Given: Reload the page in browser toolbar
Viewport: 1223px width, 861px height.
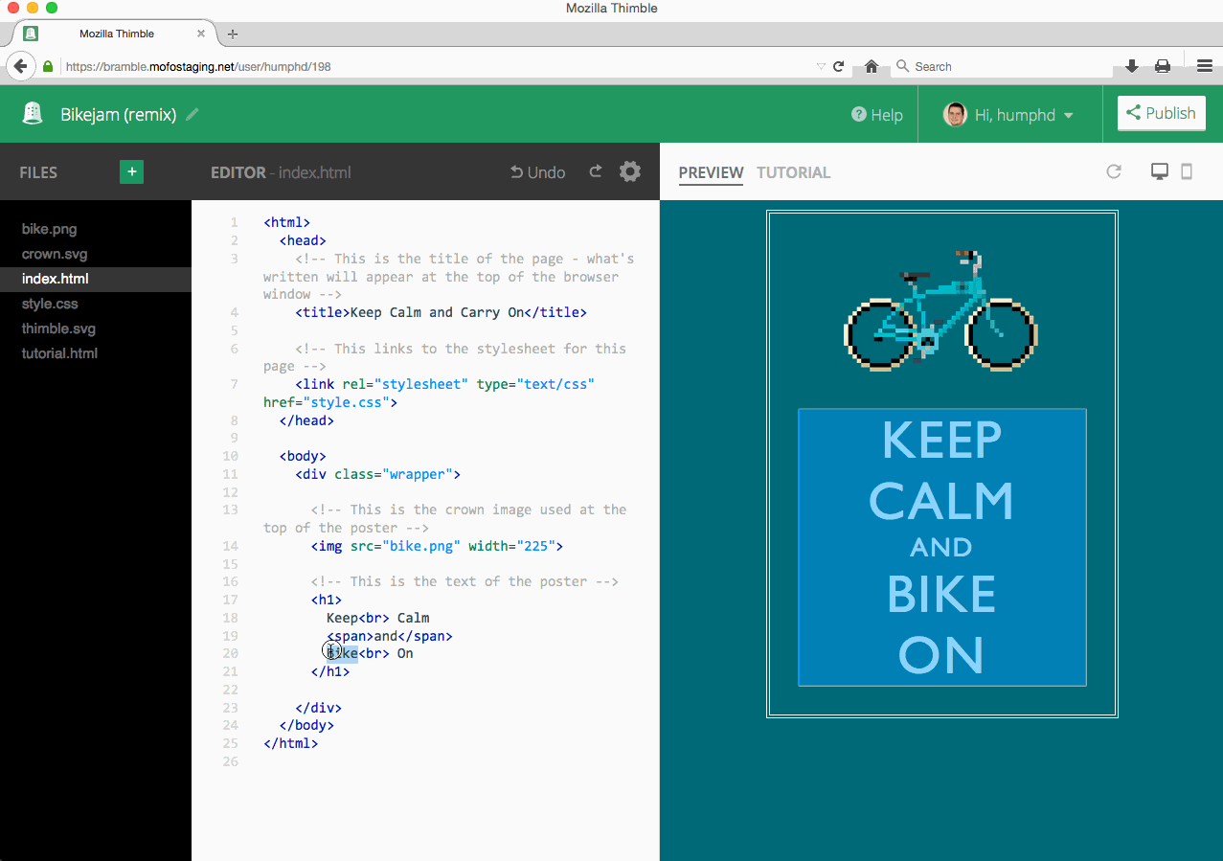Looking at the screenshot, I should (839, 67).
